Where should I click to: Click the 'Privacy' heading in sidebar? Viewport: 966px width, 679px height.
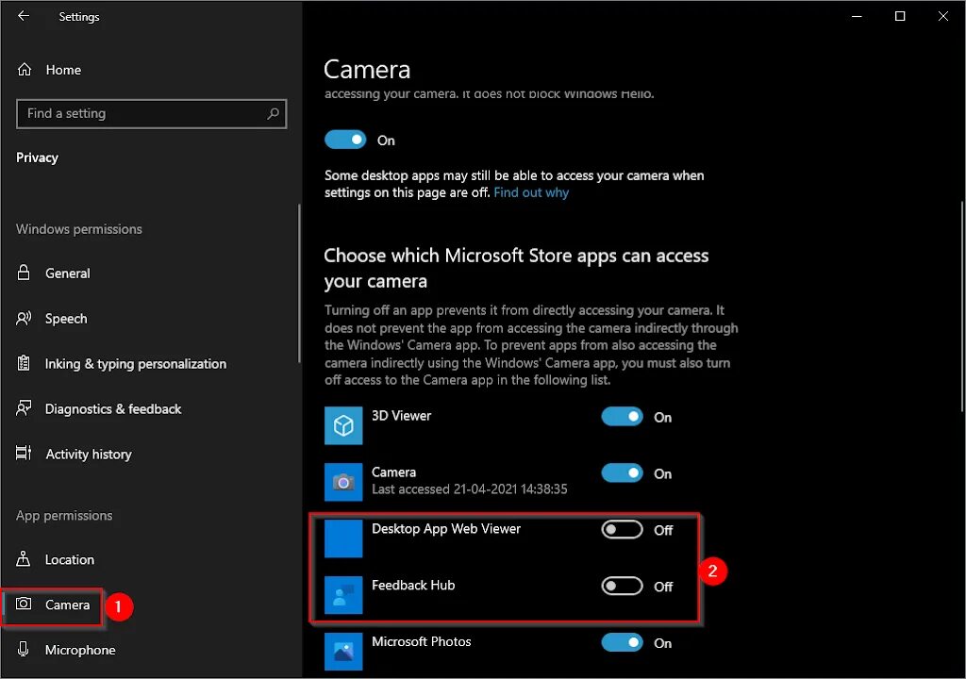tap(37, 157)
